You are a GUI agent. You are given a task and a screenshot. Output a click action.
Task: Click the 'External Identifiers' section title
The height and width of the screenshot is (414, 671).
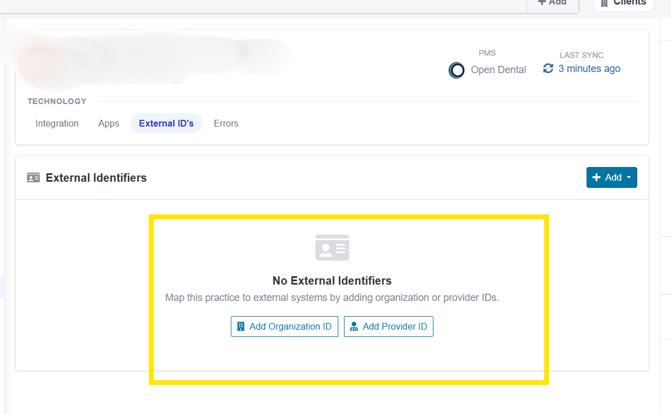[x=96, y=178]
